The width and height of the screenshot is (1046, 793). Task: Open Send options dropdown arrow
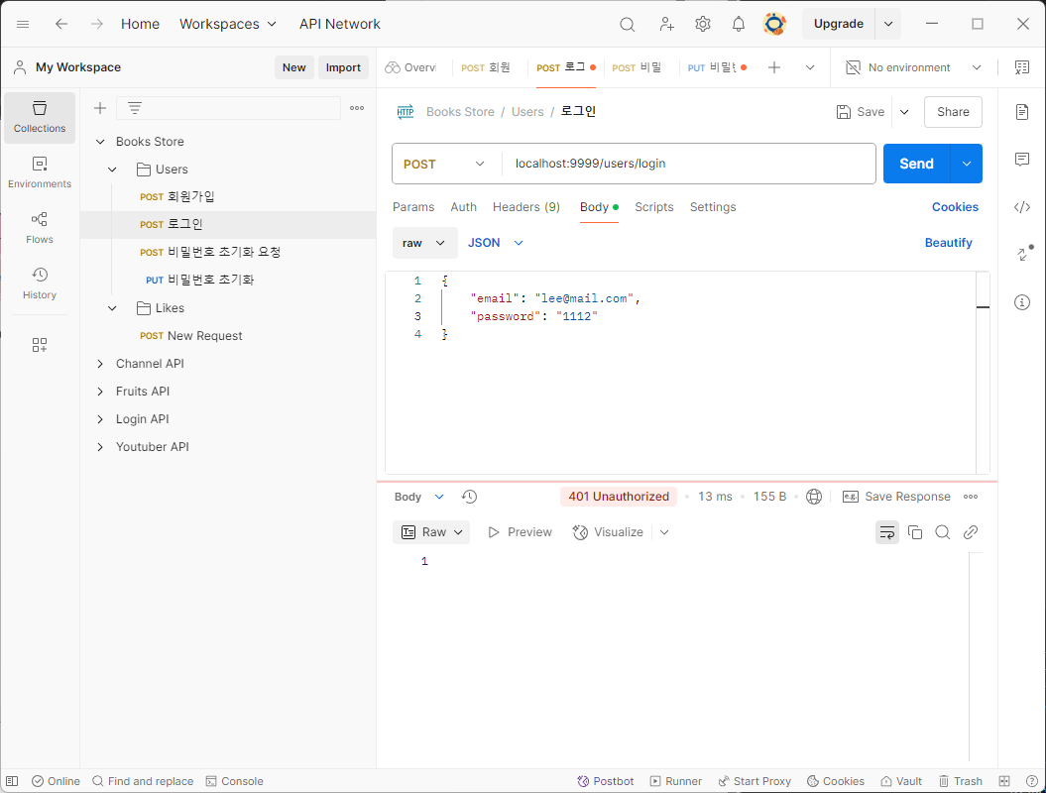(x=967, y=165)
